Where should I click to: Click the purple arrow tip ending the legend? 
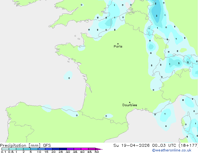(x=99, y=149)
